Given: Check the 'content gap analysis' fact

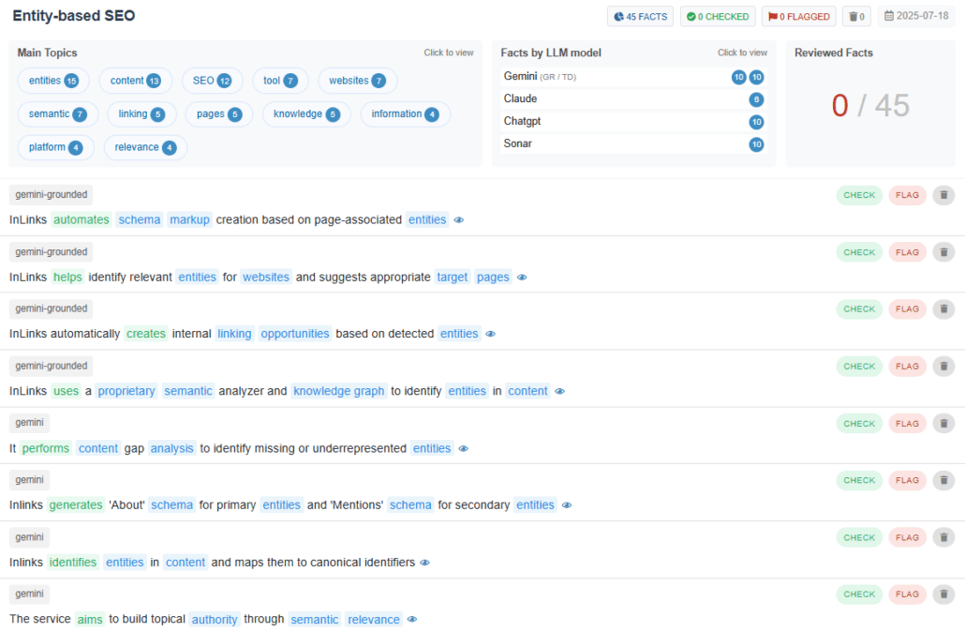Looking at the screenshot, I should (x=859, y=423).
